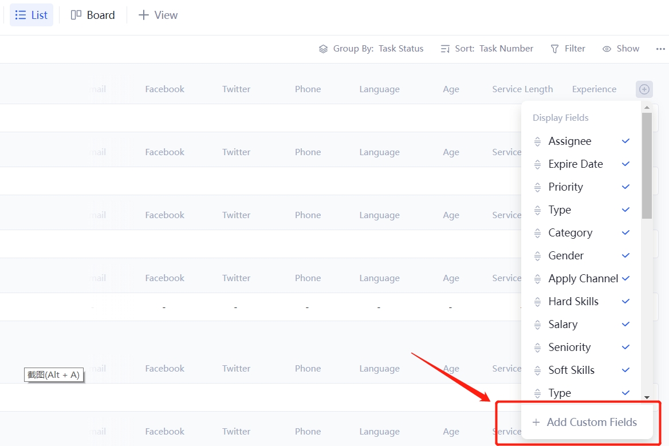Image resolution: width=669 pixels, height=446 pixels.
Task: Click the Group By layers icon
Action: (x=322, y=49)
